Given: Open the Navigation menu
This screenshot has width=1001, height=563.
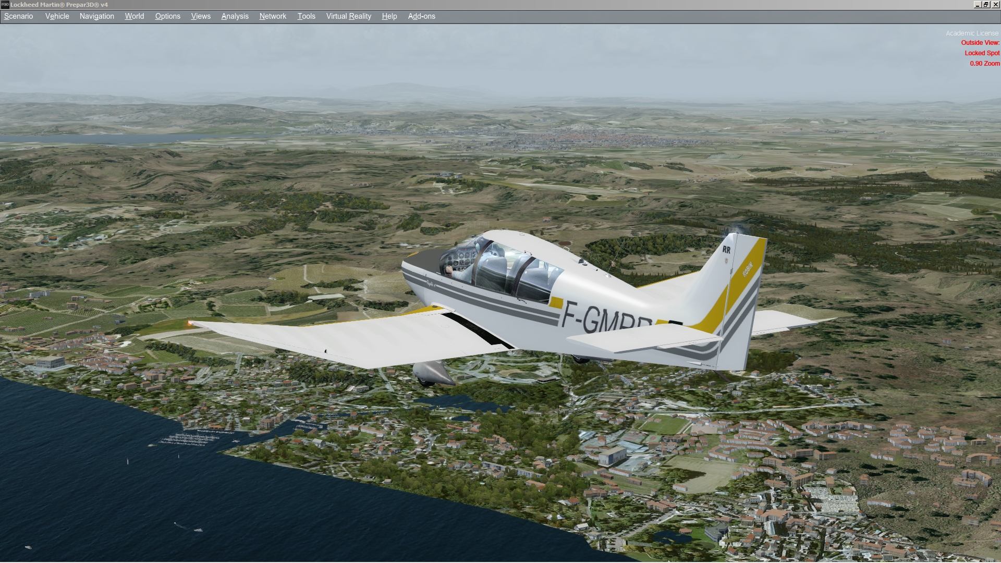Looking at the screenshot, I should pyautogui.click(x=97, y=16).
